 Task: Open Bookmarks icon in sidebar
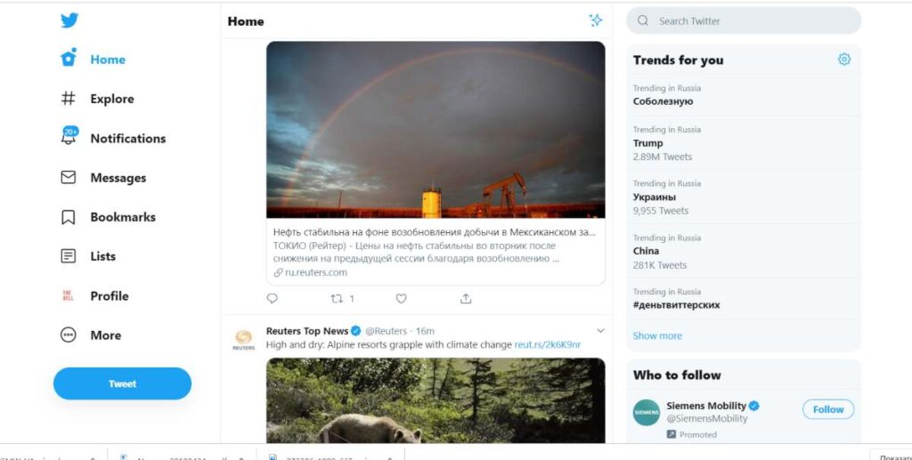pos(69,217)
